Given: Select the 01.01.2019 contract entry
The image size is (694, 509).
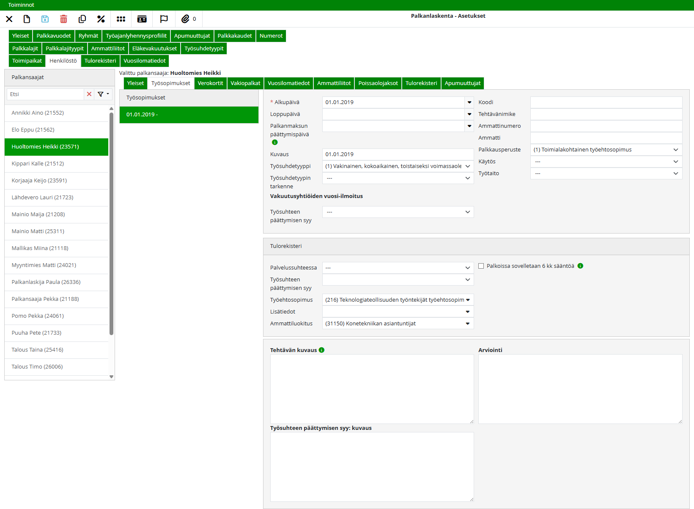Looking at the screenshot, I should point(189,115).
